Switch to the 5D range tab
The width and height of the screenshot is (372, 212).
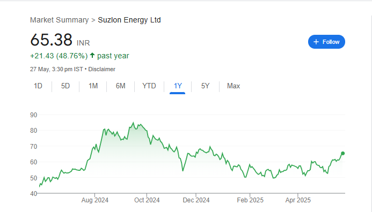[65, 86]
